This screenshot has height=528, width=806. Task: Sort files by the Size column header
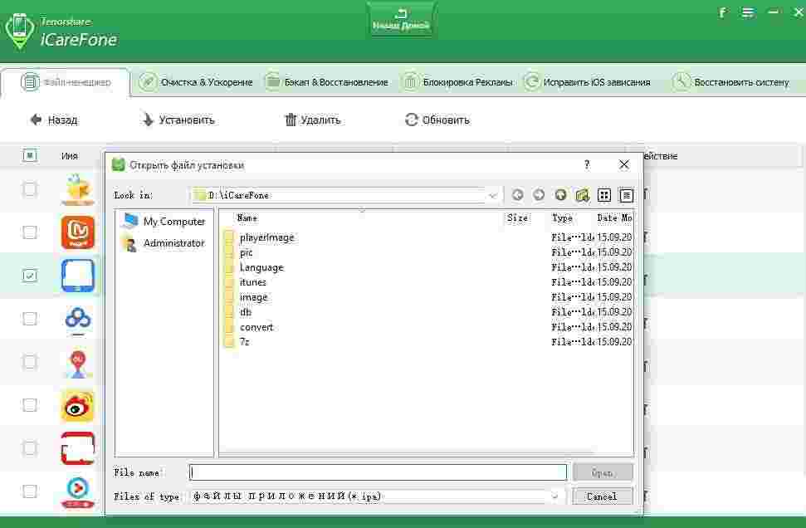click(517, 218)
